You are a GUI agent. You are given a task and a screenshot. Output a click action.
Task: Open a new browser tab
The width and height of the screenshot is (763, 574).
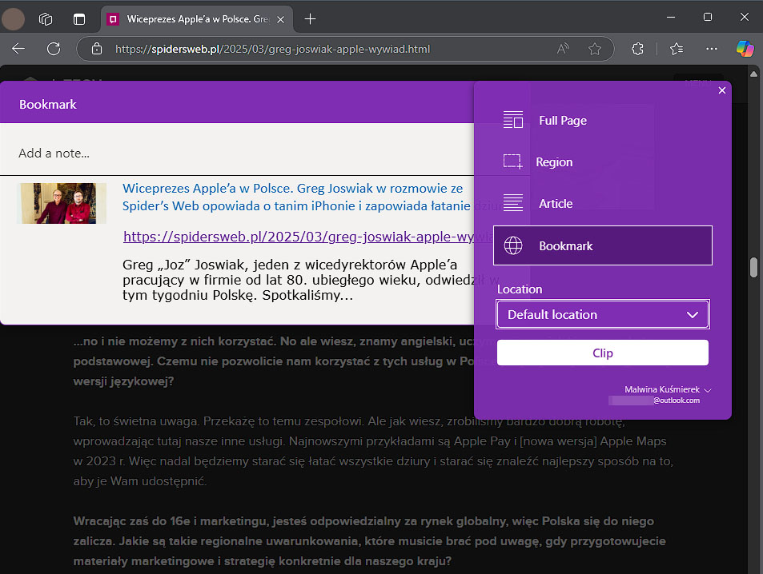[310, 19]
